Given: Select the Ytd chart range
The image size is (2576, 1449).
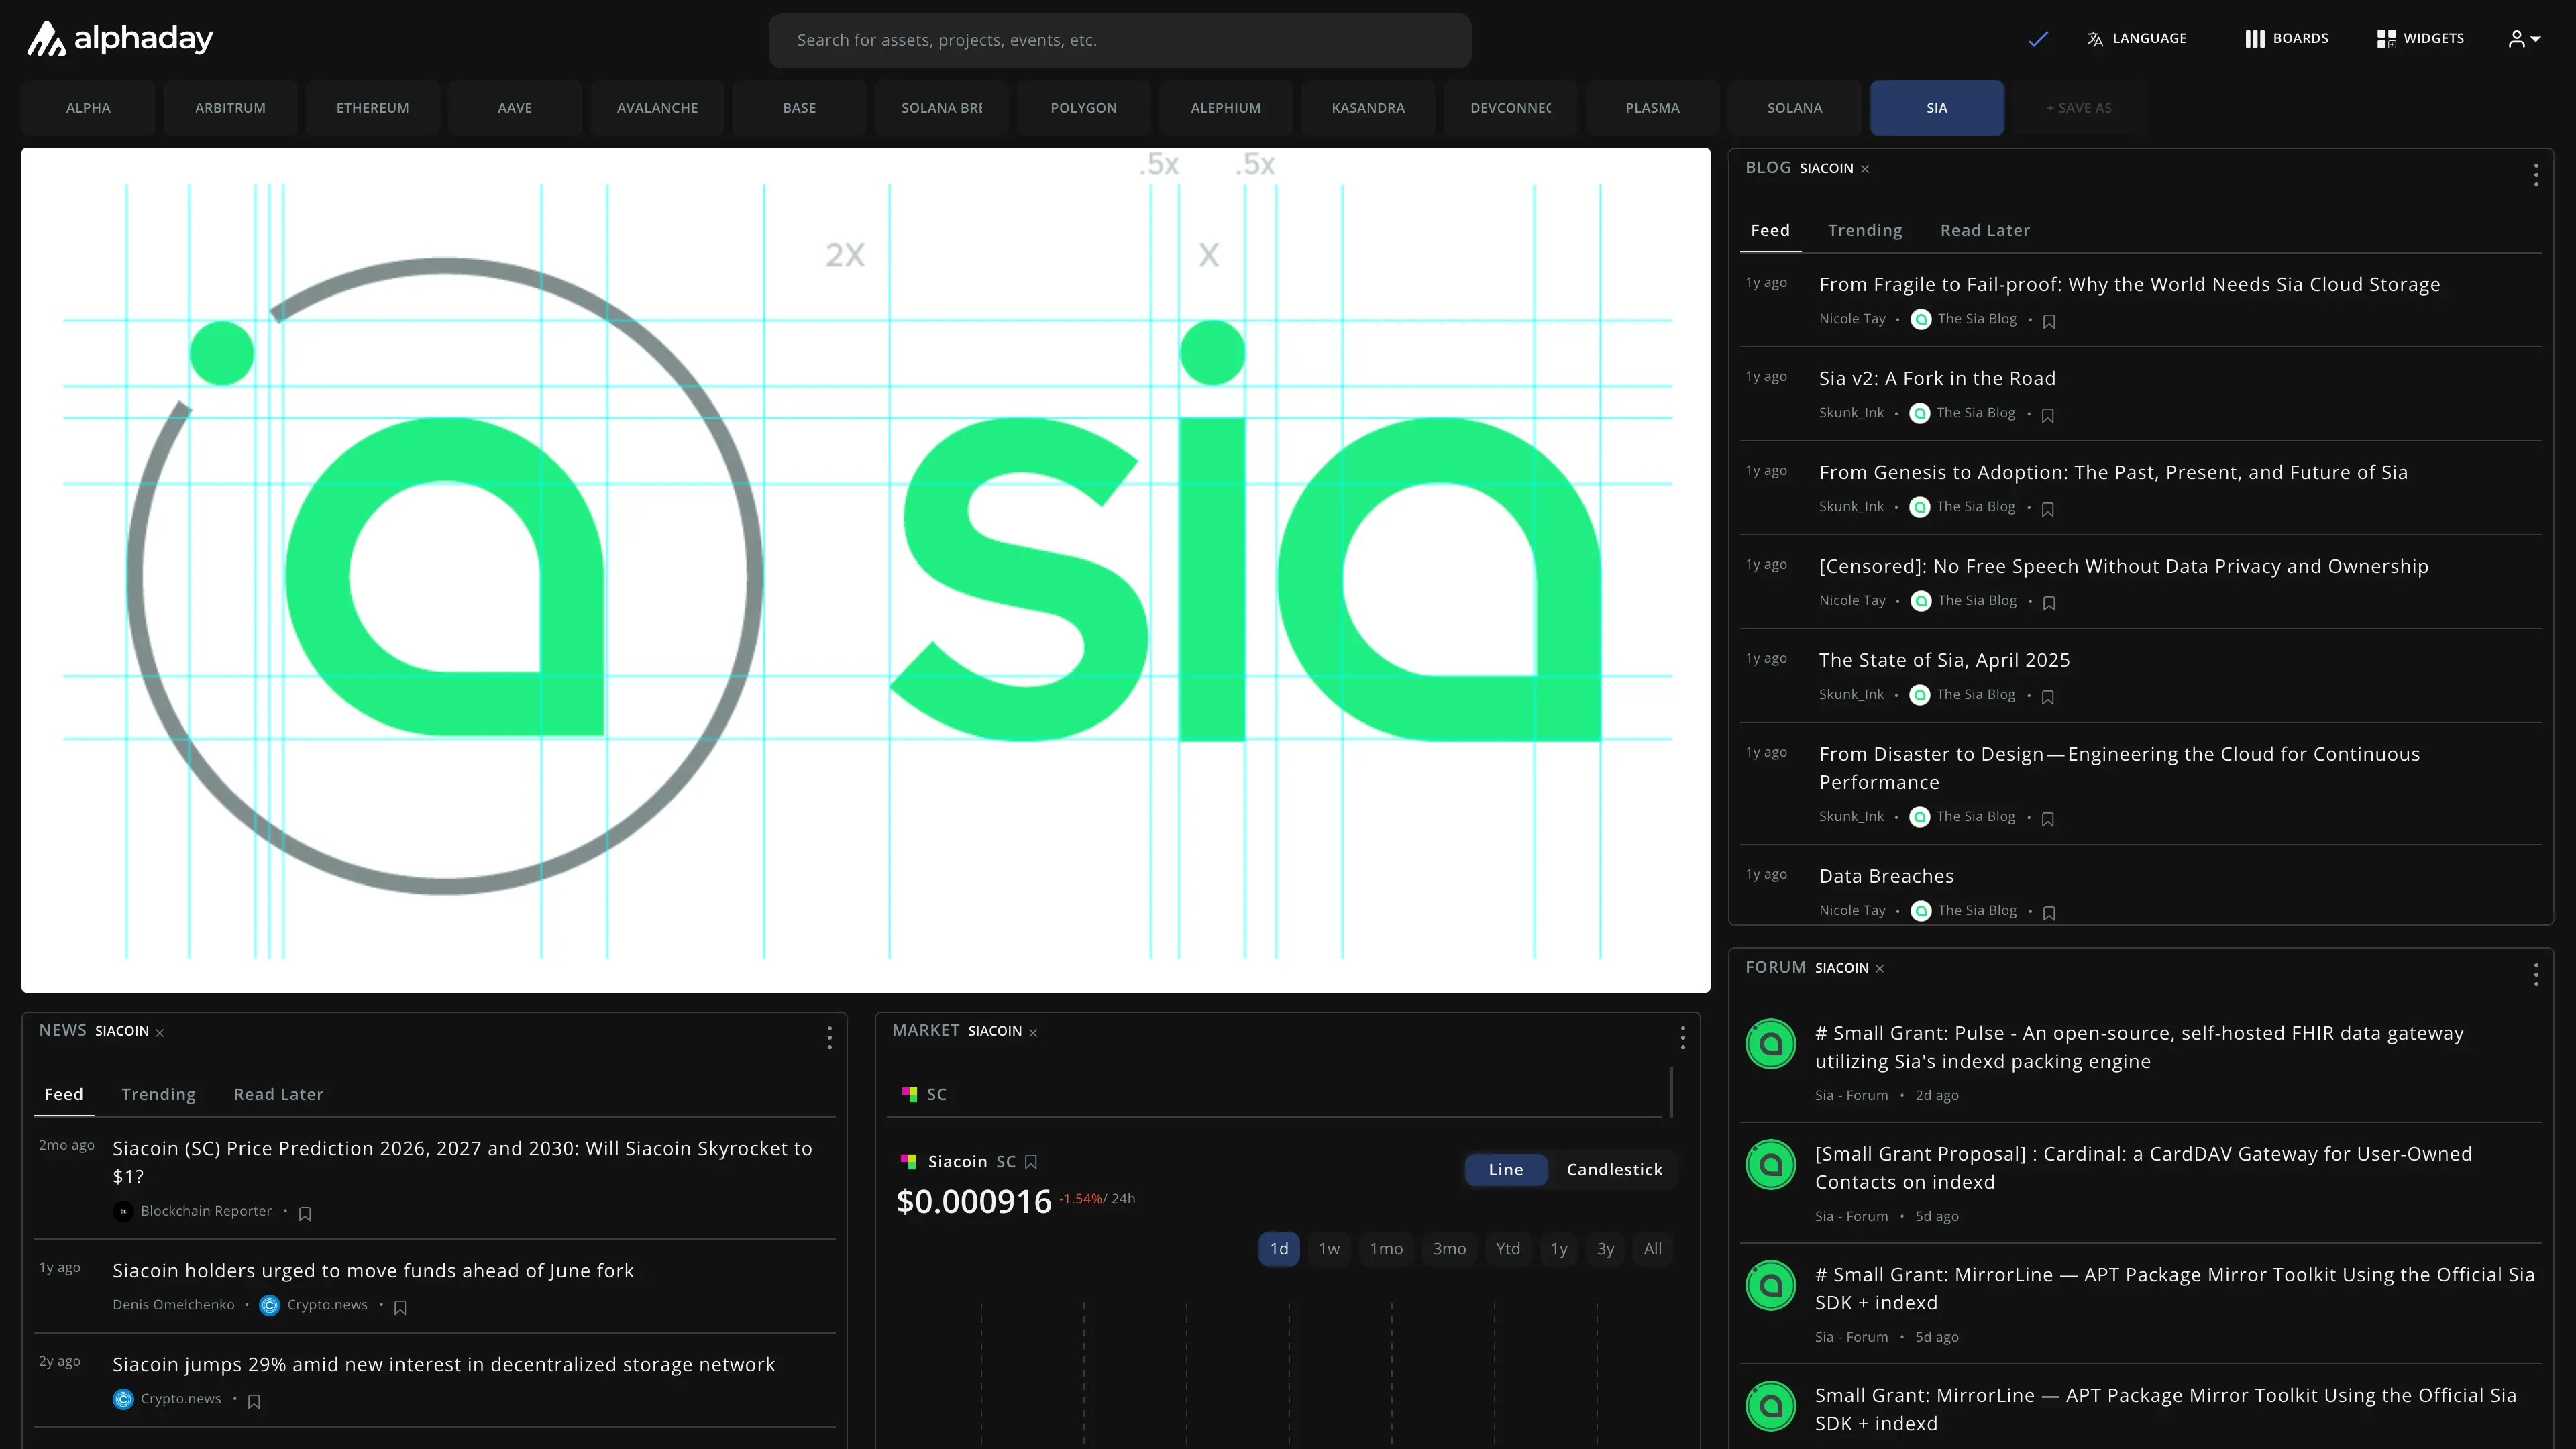Looking at the screenshot, I should coord(1508,1249).
